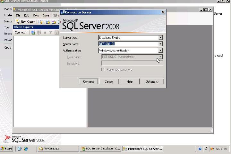Select Planning in Installation Center sidebar
This screenshot has width=231, height=154.
tap(8, 9)
